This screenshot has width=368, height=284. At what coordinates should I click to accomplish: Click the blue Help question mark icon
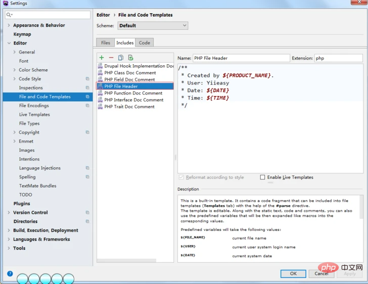(10, 273)
